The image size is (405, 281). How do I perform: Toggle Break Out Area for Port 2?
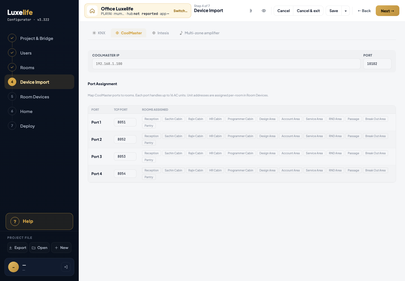(x=375, y=136)
